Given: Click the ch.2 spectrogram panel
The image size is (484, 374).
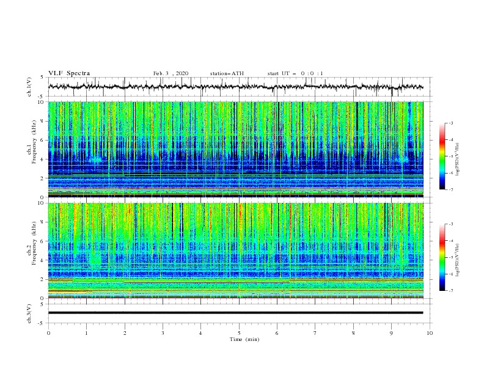Looking at the screenshot, I should tap(235, 251).
